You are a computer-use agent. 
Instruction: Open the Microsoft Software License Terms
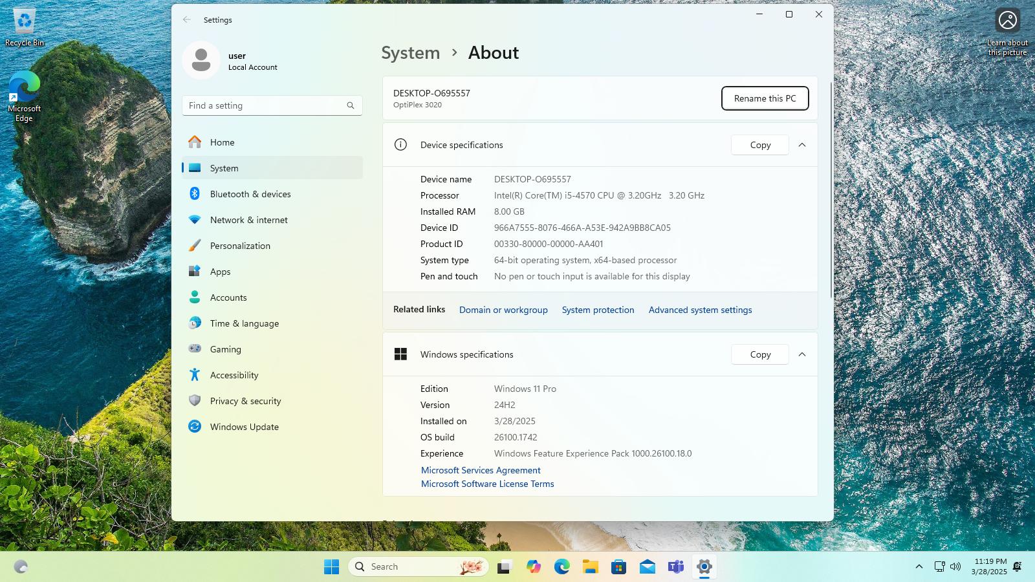pyautogui.click(x=487, y=484)
